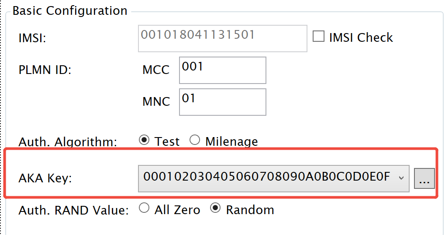Click the 'Auth. Algorithm:' label
445x235 pixels.
pos(68,142)
